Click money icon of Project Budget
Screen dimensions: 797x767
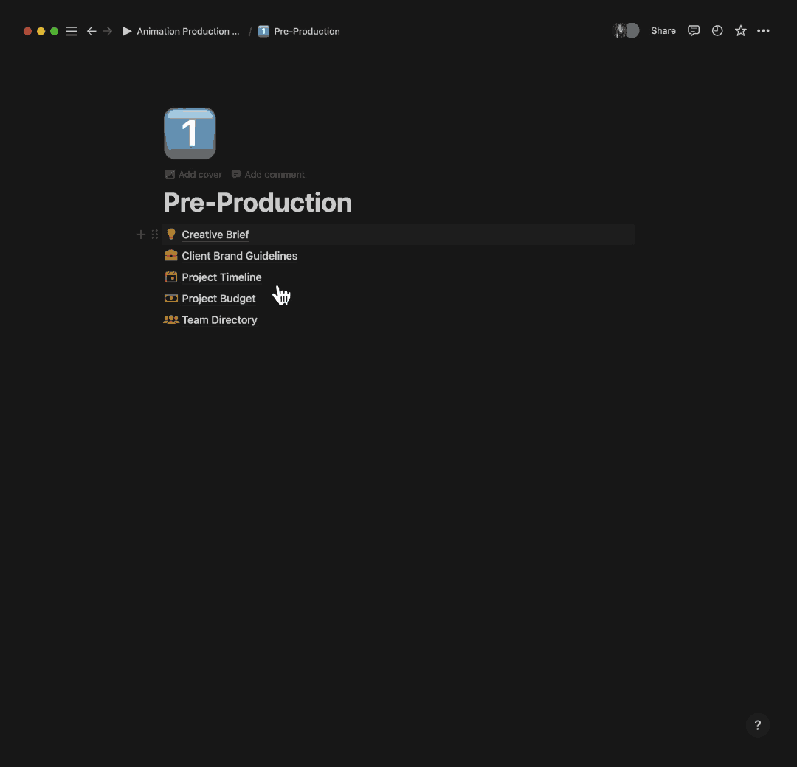[170, 298]
